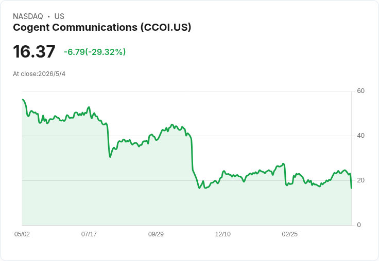Click the price line low point before 12/10

[199, 188]
